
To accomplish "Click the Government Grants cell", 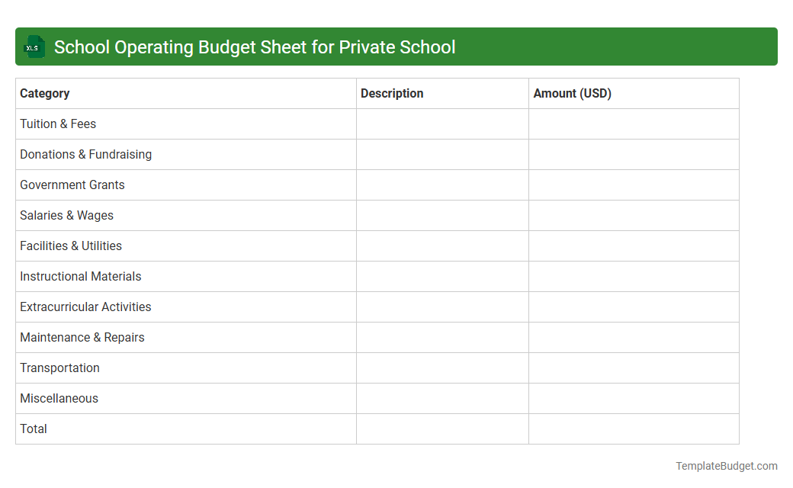I will pos(72,185).
